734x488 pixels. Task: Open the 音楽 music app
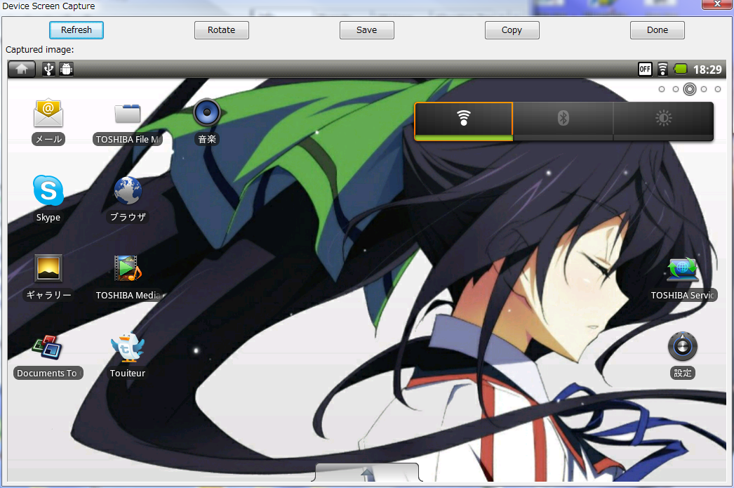point(207,112)
